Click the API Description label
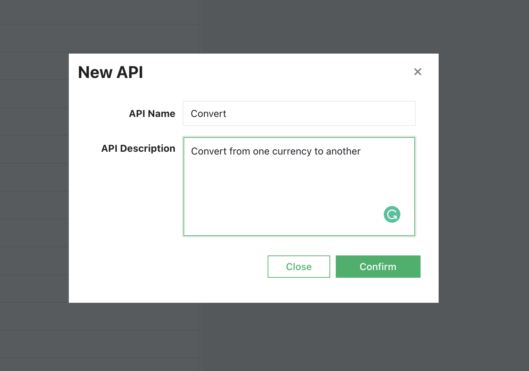 (138, 148)
